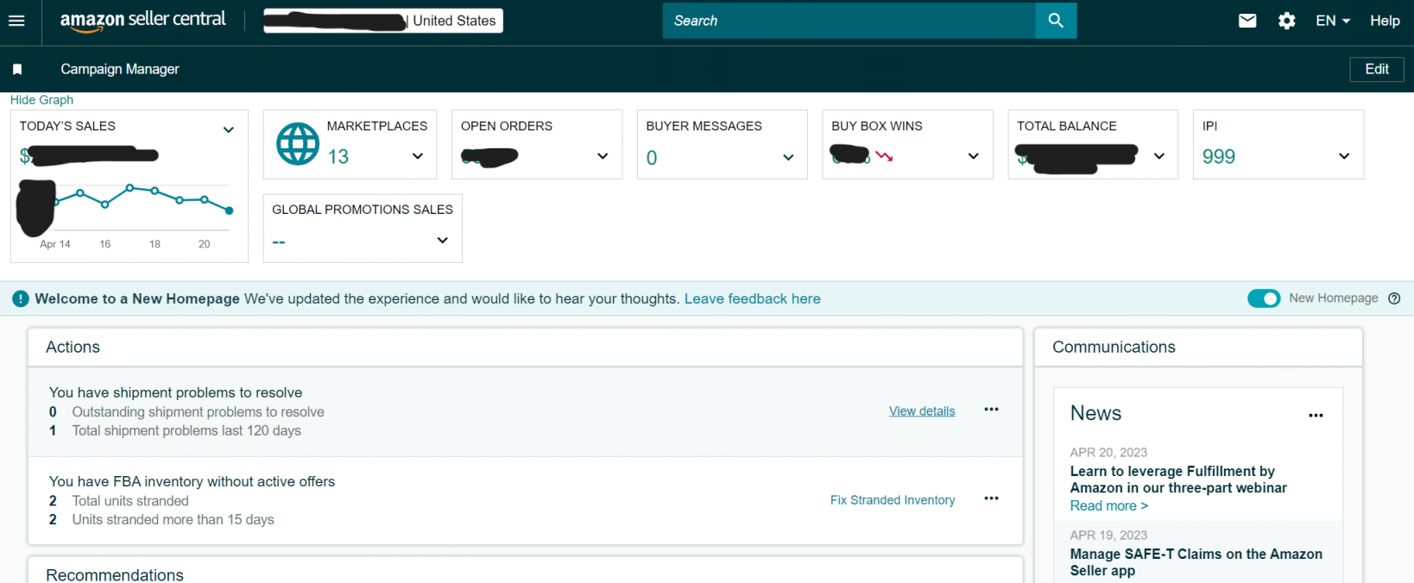Screen dimensions: 1414x583
Task: Open the messages envelope icon
Action: (1247, 21)
